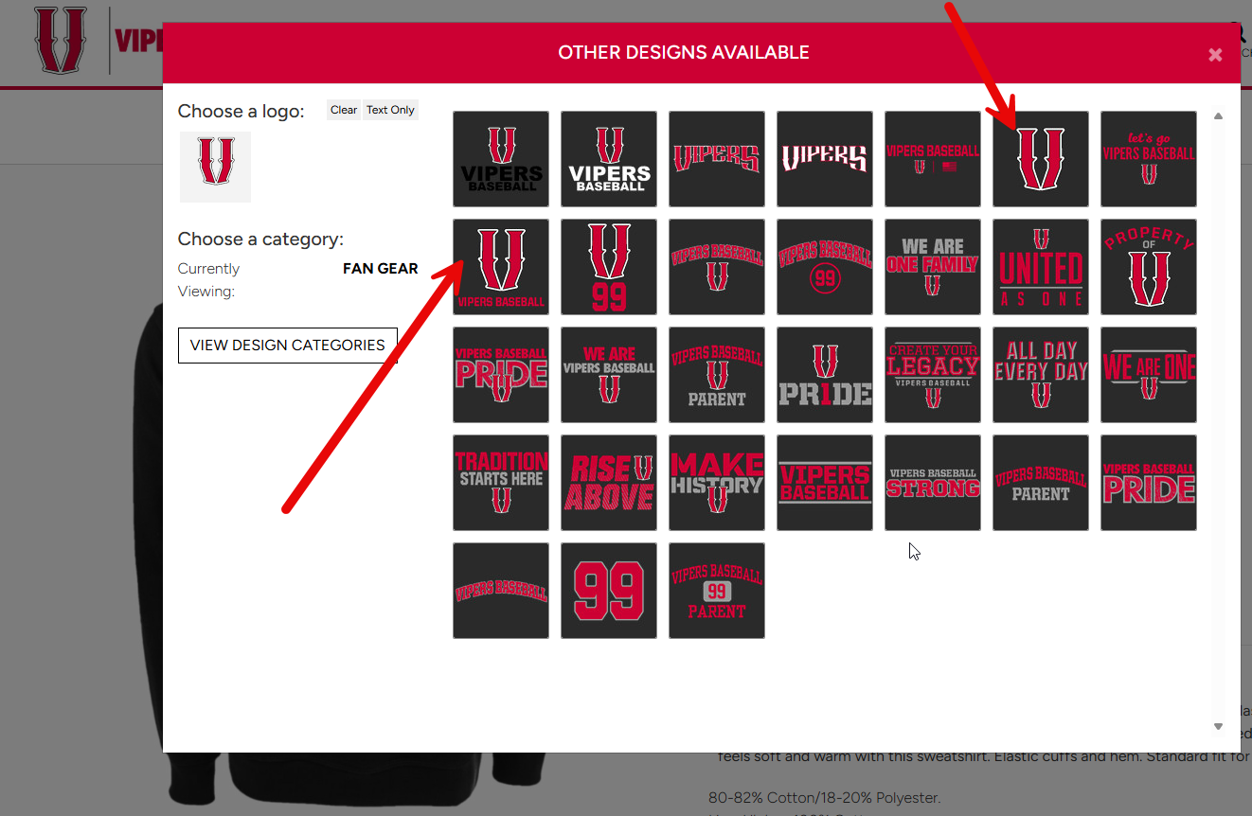Close the Other Designs Available dialog
This screenshot has width=1252, height=816.
1215,55
